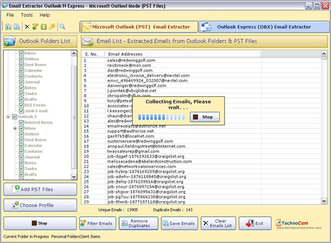
Task: Click the green S toolbar icon
Action: click(x=44, y=27)
